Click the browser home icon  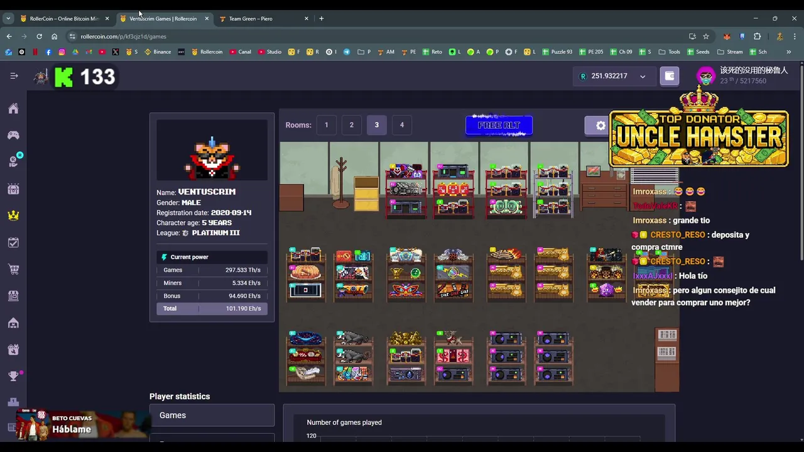click(x=54, y=36)
